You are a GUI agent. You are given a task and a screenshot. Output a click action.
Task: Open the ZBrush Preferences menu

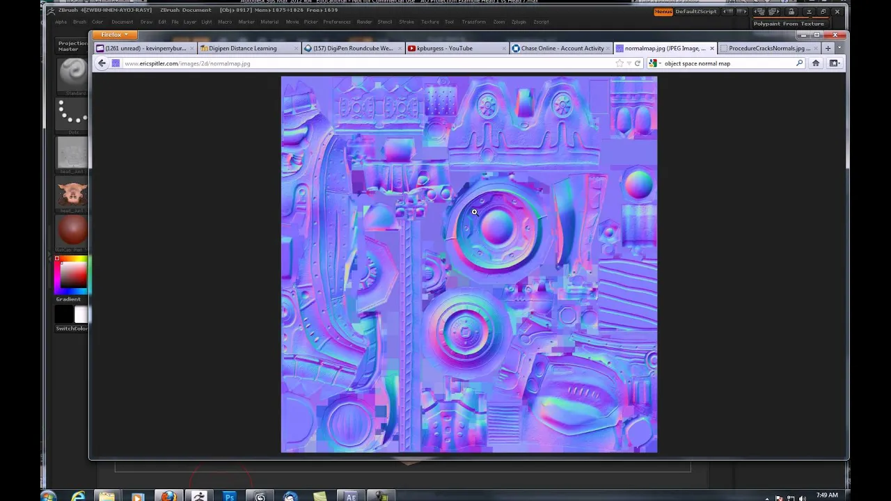(337, 22)
